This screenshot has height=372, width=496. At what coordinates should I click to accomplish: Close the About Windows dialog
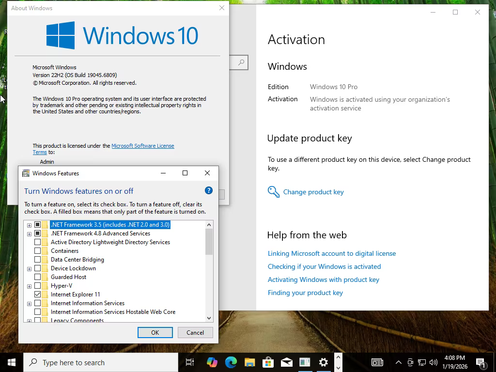(x=222, y=8)
